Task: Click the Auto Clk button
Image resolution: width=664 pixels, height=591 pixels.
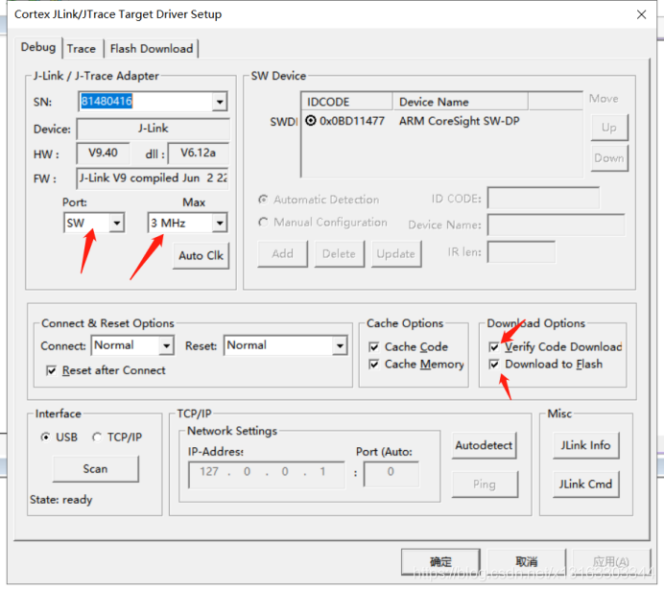Action: (x=201, y=255)
